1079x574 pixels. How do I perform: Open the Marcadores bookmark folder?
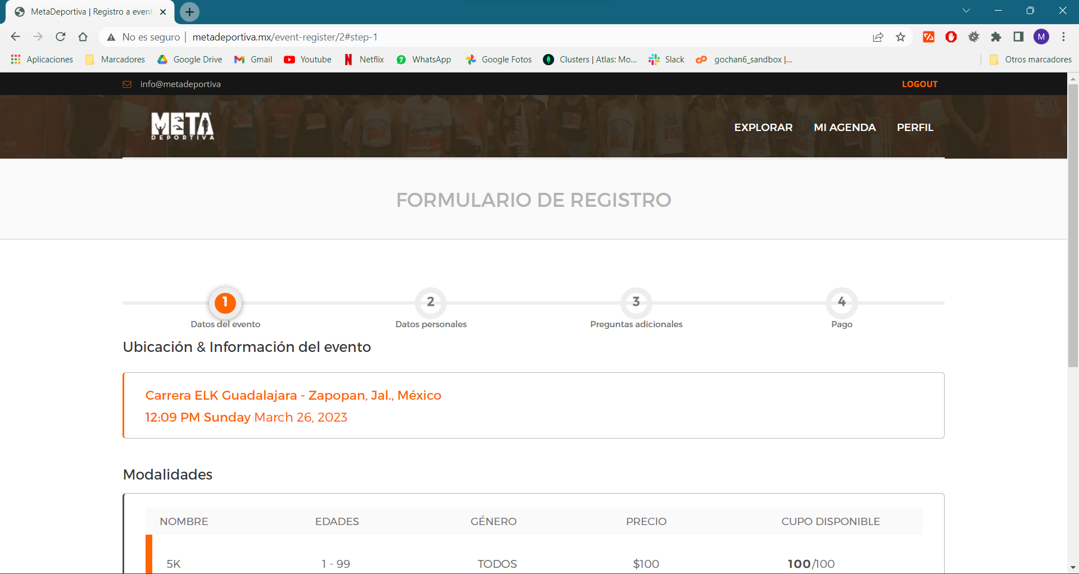(115, 60)
